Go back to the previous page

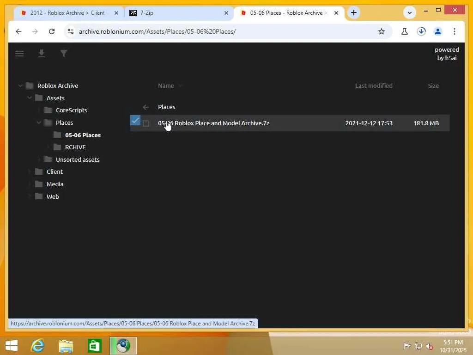click(18, 31)
